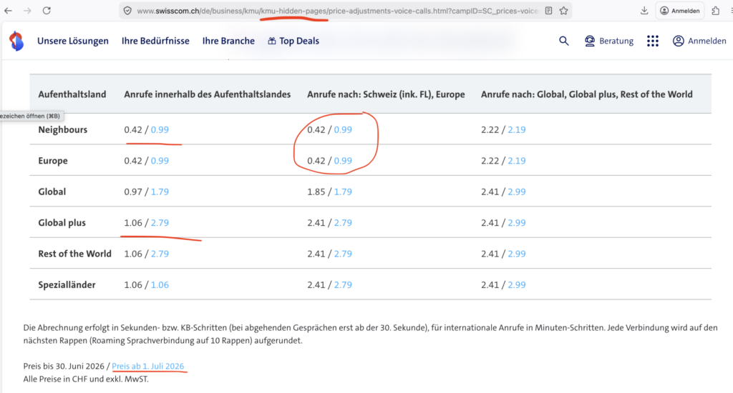Viewport: 733px width, 393px height.
Task: Click the Alle Preise in CHF note
Action: (x=86, y=379)
